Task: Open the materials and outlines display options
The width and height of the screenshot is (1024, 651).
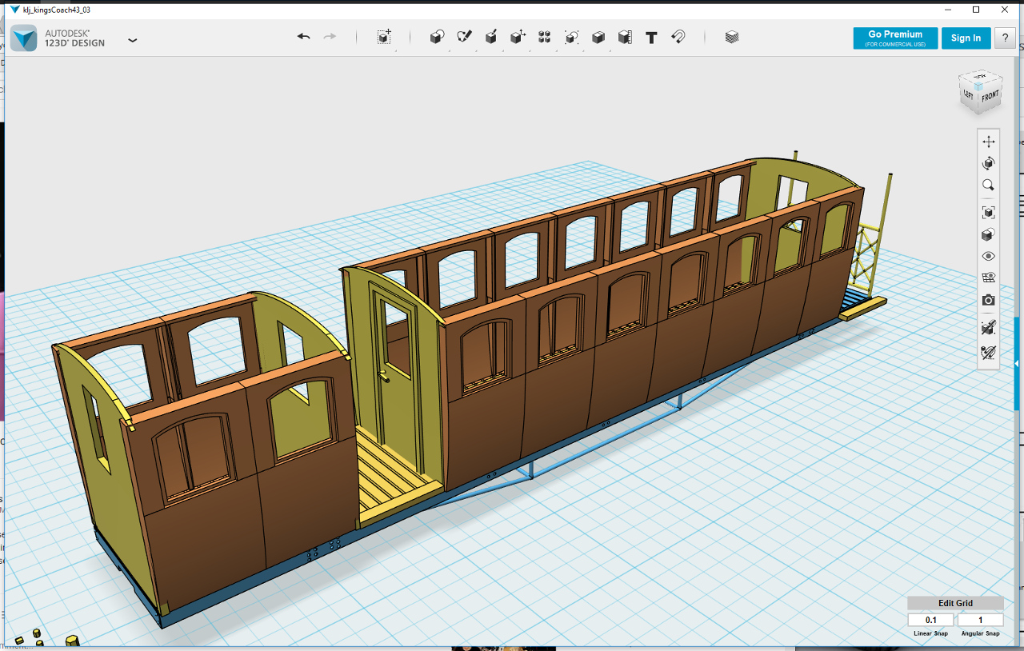Action: [989, 235]
